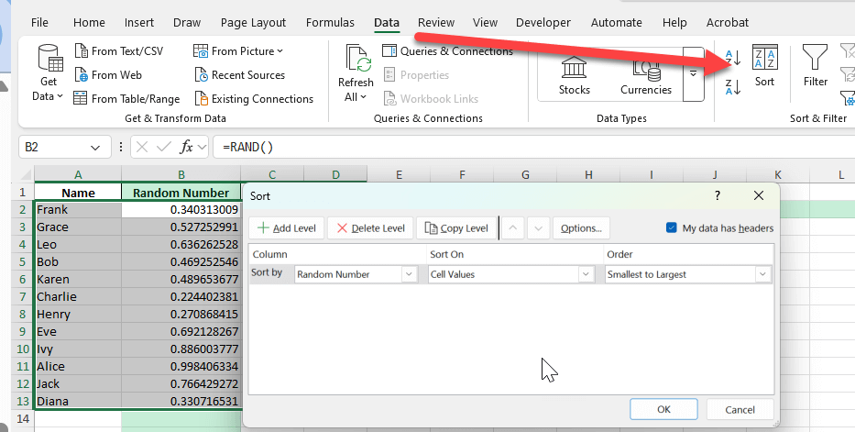Screen dimensions: 855x432
Task: Import data From Web
Action: [108, 74]
